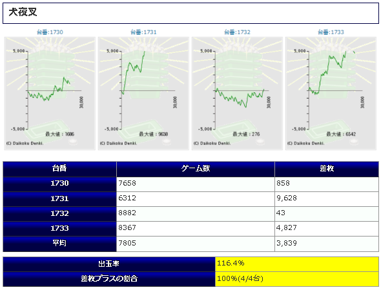Click row header 1733 in table

pos(59,229)
